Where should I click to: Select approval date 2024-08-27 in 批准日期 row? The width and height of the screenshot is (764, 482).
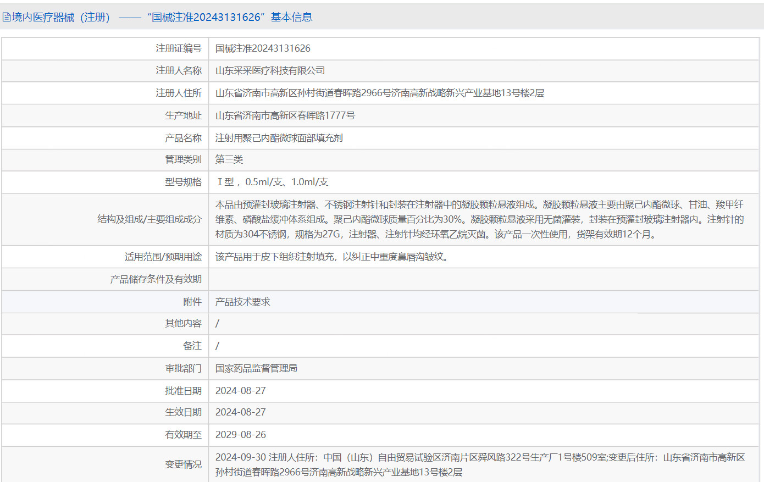(241, 391)
